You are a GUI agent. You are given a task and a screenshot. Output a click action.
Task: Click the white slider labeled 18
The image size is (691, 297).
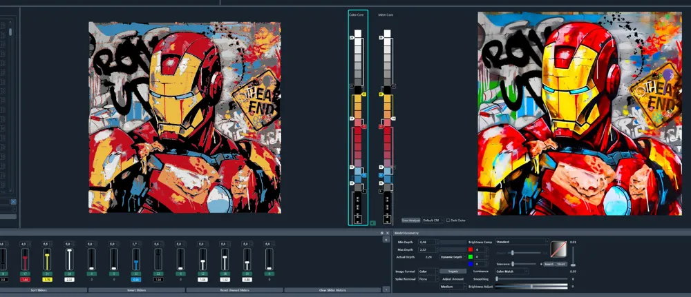(225, 259)
